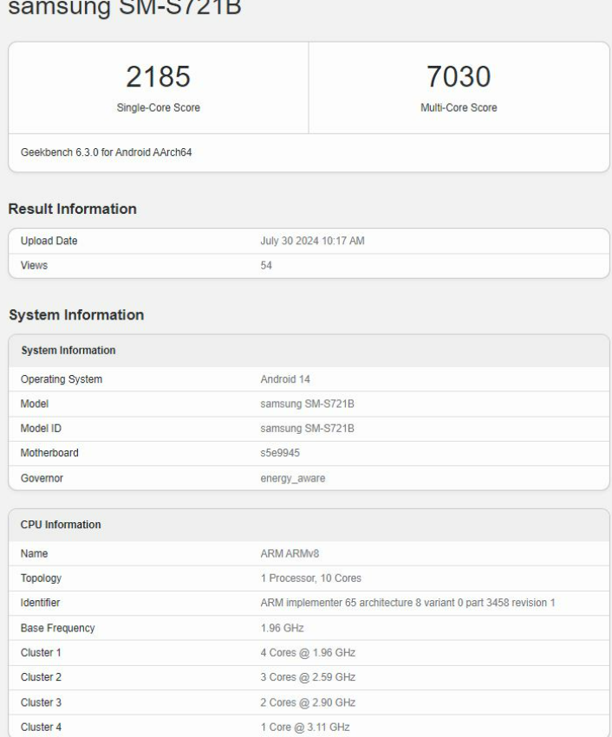Image resolution: width=612 pixels, height=737 pixels.
Task: Click the energy_aware governor value
Action: click(x=293, y=478)
